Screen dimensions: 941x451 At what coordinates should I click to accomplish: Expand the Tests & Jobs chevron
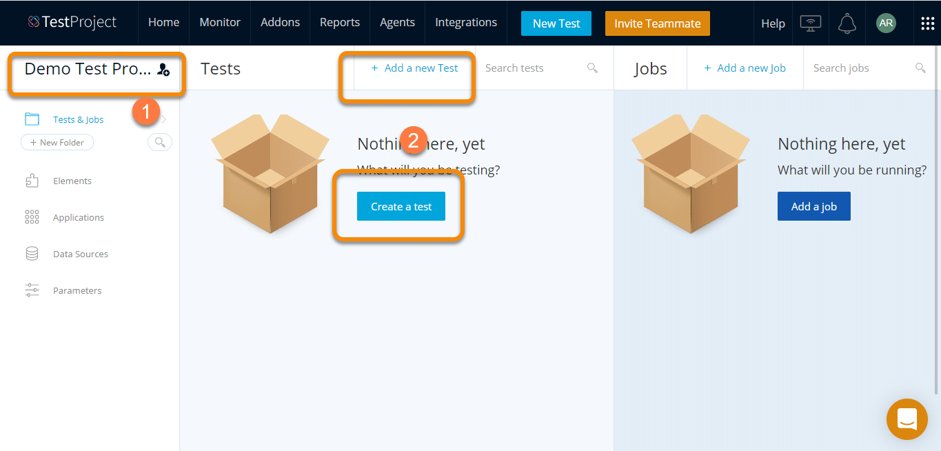pos(164,119)
